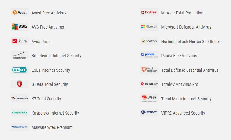Click the AVG logo icon
This screenshot has width=231, height=140.
[x=20, y=27]
